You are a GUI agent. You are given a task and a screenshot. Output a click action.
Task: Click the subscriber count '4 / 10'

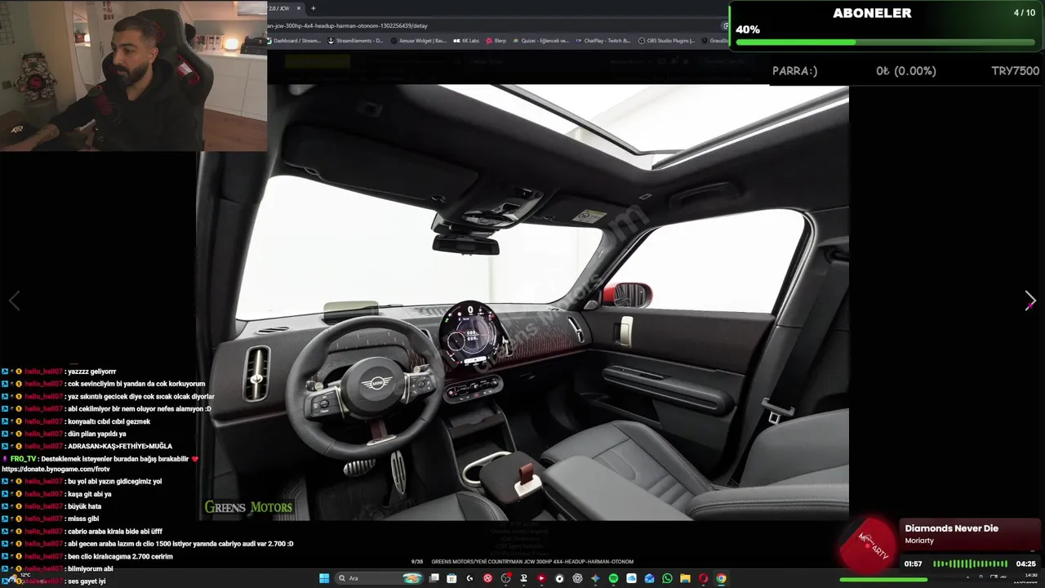coord(1024,12)
